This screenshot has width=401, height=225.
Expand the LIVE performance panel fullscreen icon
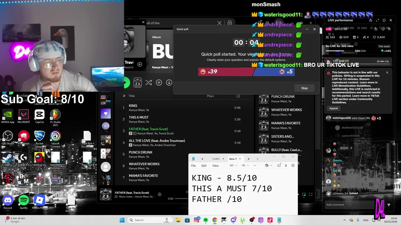377,20
